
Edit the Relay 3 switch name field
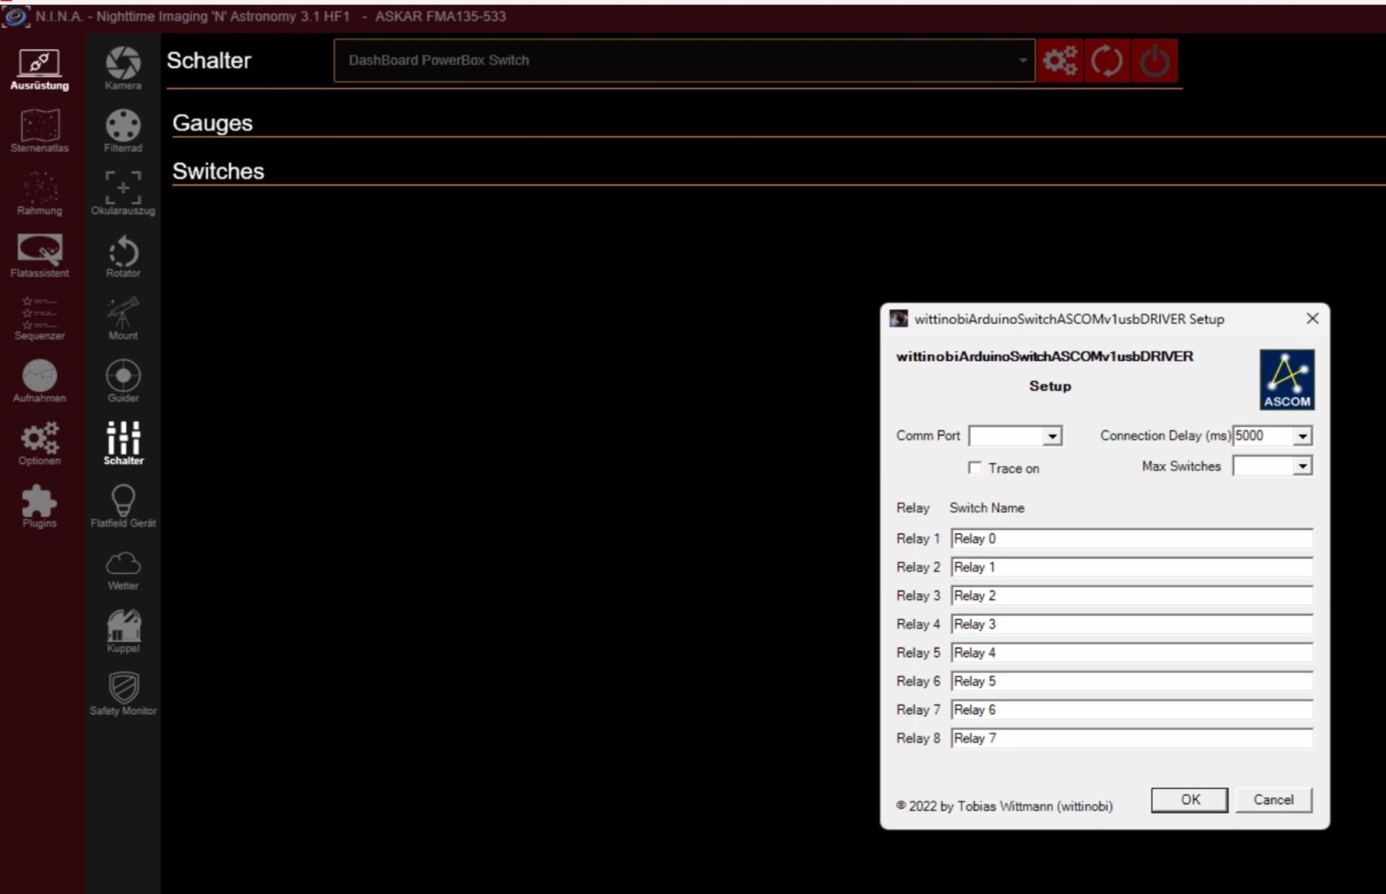point(1131,596)
